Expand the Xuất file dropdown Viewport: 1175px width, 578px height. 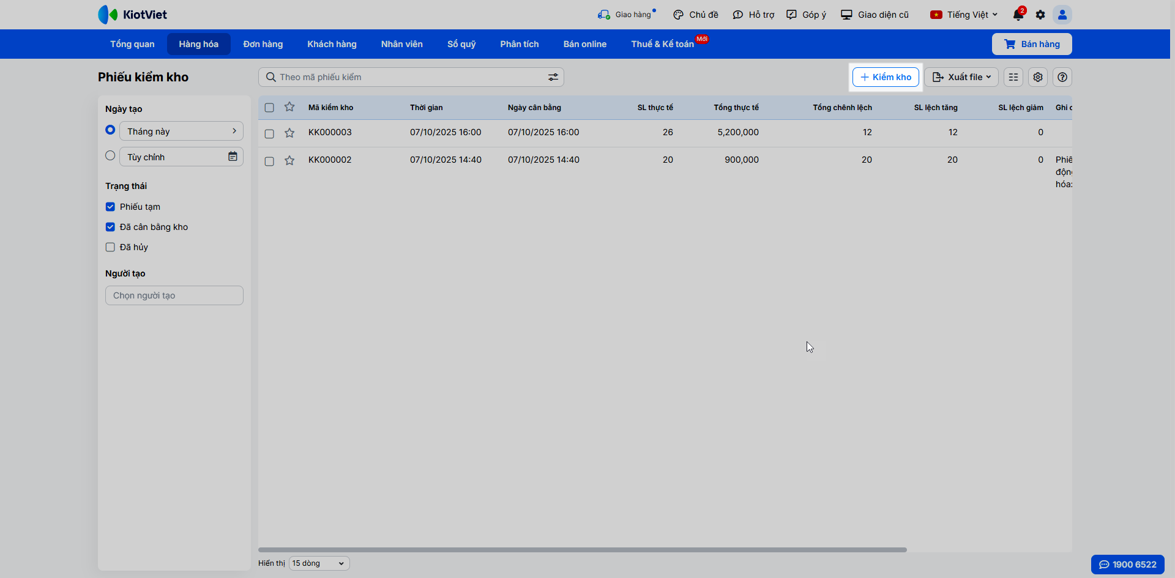click(961, 77)
